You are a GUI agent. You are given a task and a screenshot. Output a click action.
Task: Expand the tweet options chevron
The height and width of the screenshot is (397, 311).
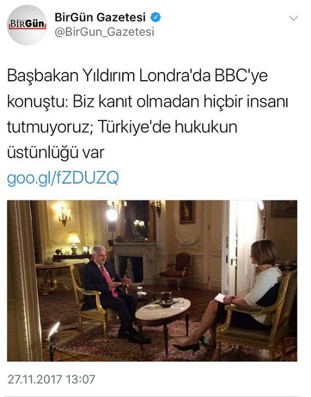tap(294, 18)
